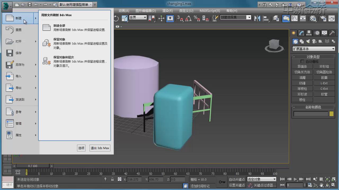Select the Lights category icon
This screenshot has width=339, height=190.
[x=308, y=41]
